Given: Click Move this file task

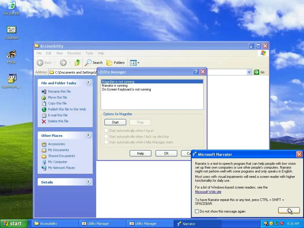Looking at the screenshot, I should point(57,97).
